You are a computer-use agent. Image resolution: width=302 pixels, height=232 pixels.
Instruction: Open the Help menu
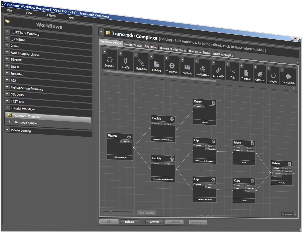pyautogui.click(x=71, y=18)
